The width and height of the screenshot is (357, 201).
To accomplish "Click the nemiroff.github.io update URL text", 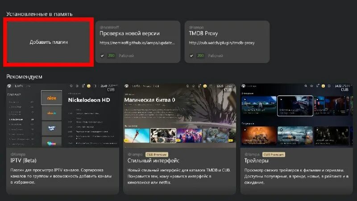I will click(137, 42).
